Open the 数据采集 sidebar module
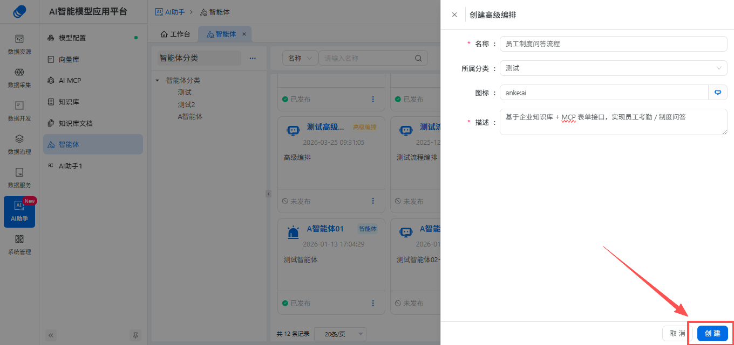Image resolution: width=734 pixels, height=345 pixels. click(x=19, y=77)
